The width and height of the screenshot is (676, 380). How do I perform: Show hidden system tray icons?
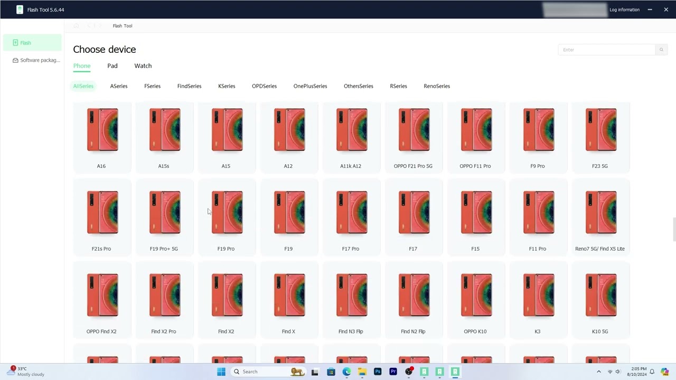pos(598,372)
